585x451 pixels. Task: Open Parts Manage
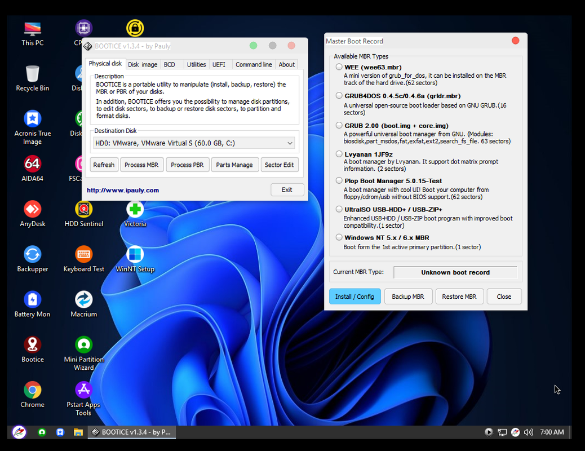(x=234, y=165)
